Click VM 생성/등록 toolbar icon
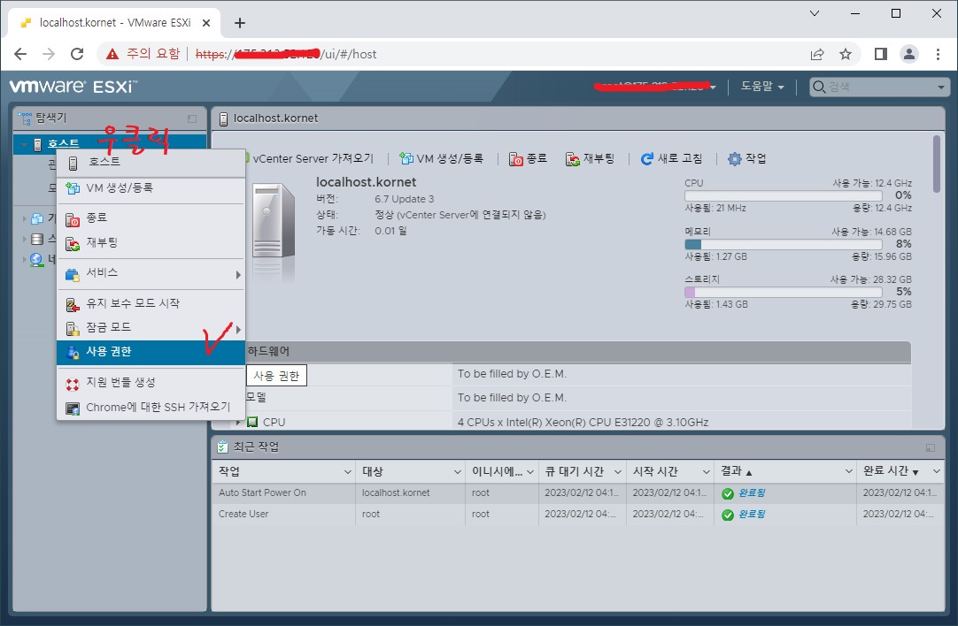 [406, 158]
